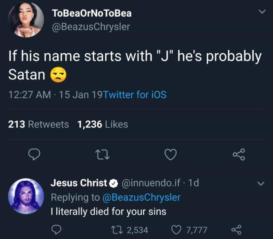Image resolution: width=273 pixels, height=239 pixels.
Task: Open Jesus Christ's profile avatar
Action: (x=25, y=196)
